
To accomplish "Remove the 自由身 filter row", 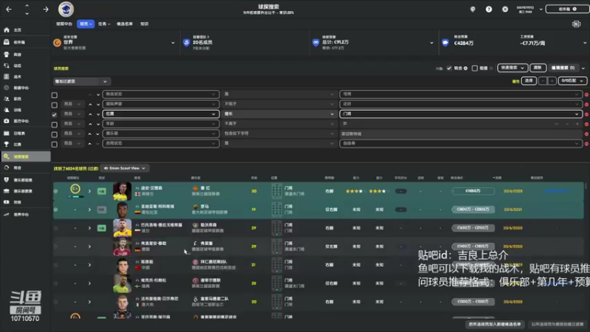I will pyautogui.click(x=586, y=144).
